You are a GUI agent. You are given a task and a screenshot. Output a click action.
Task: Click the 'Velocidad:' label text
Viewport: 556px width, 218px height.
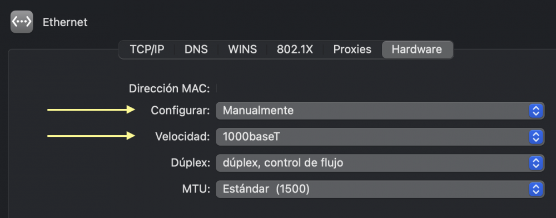(182, 136)
